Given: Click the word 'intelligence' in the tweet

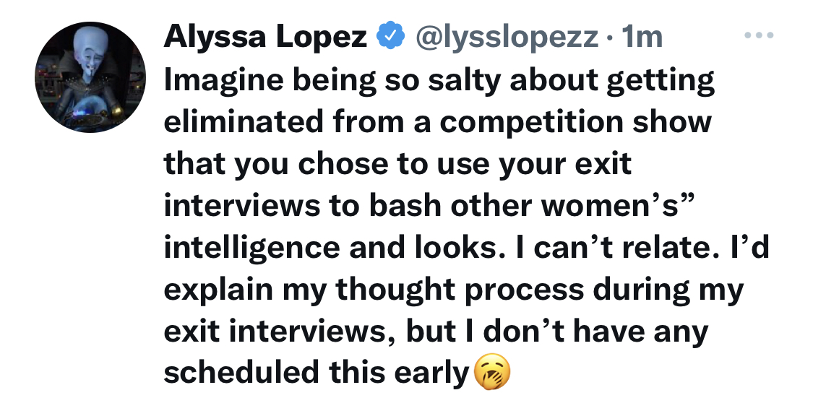Looking at the screenshot, I should (x=252, y=248).
